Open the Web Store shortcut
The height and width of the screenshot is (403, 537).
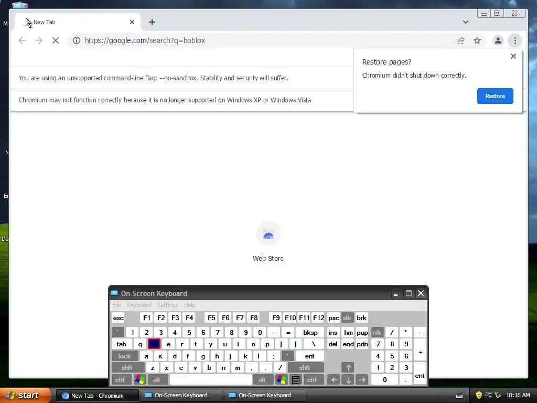(268, 242)
